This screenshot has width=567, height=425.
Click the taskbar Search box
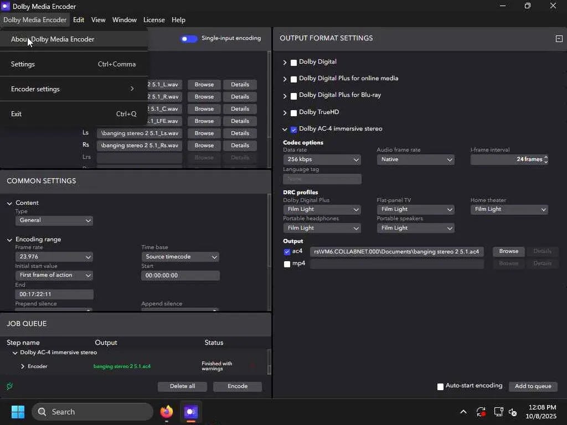coord(92,412)
